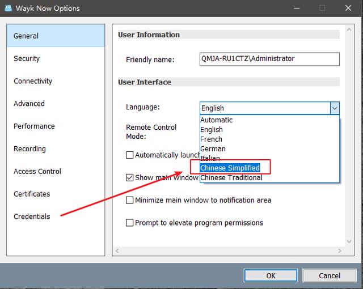Enable Prompt to elevate program permissions
The height and width of the screenshot is (289, 363).
130,223
